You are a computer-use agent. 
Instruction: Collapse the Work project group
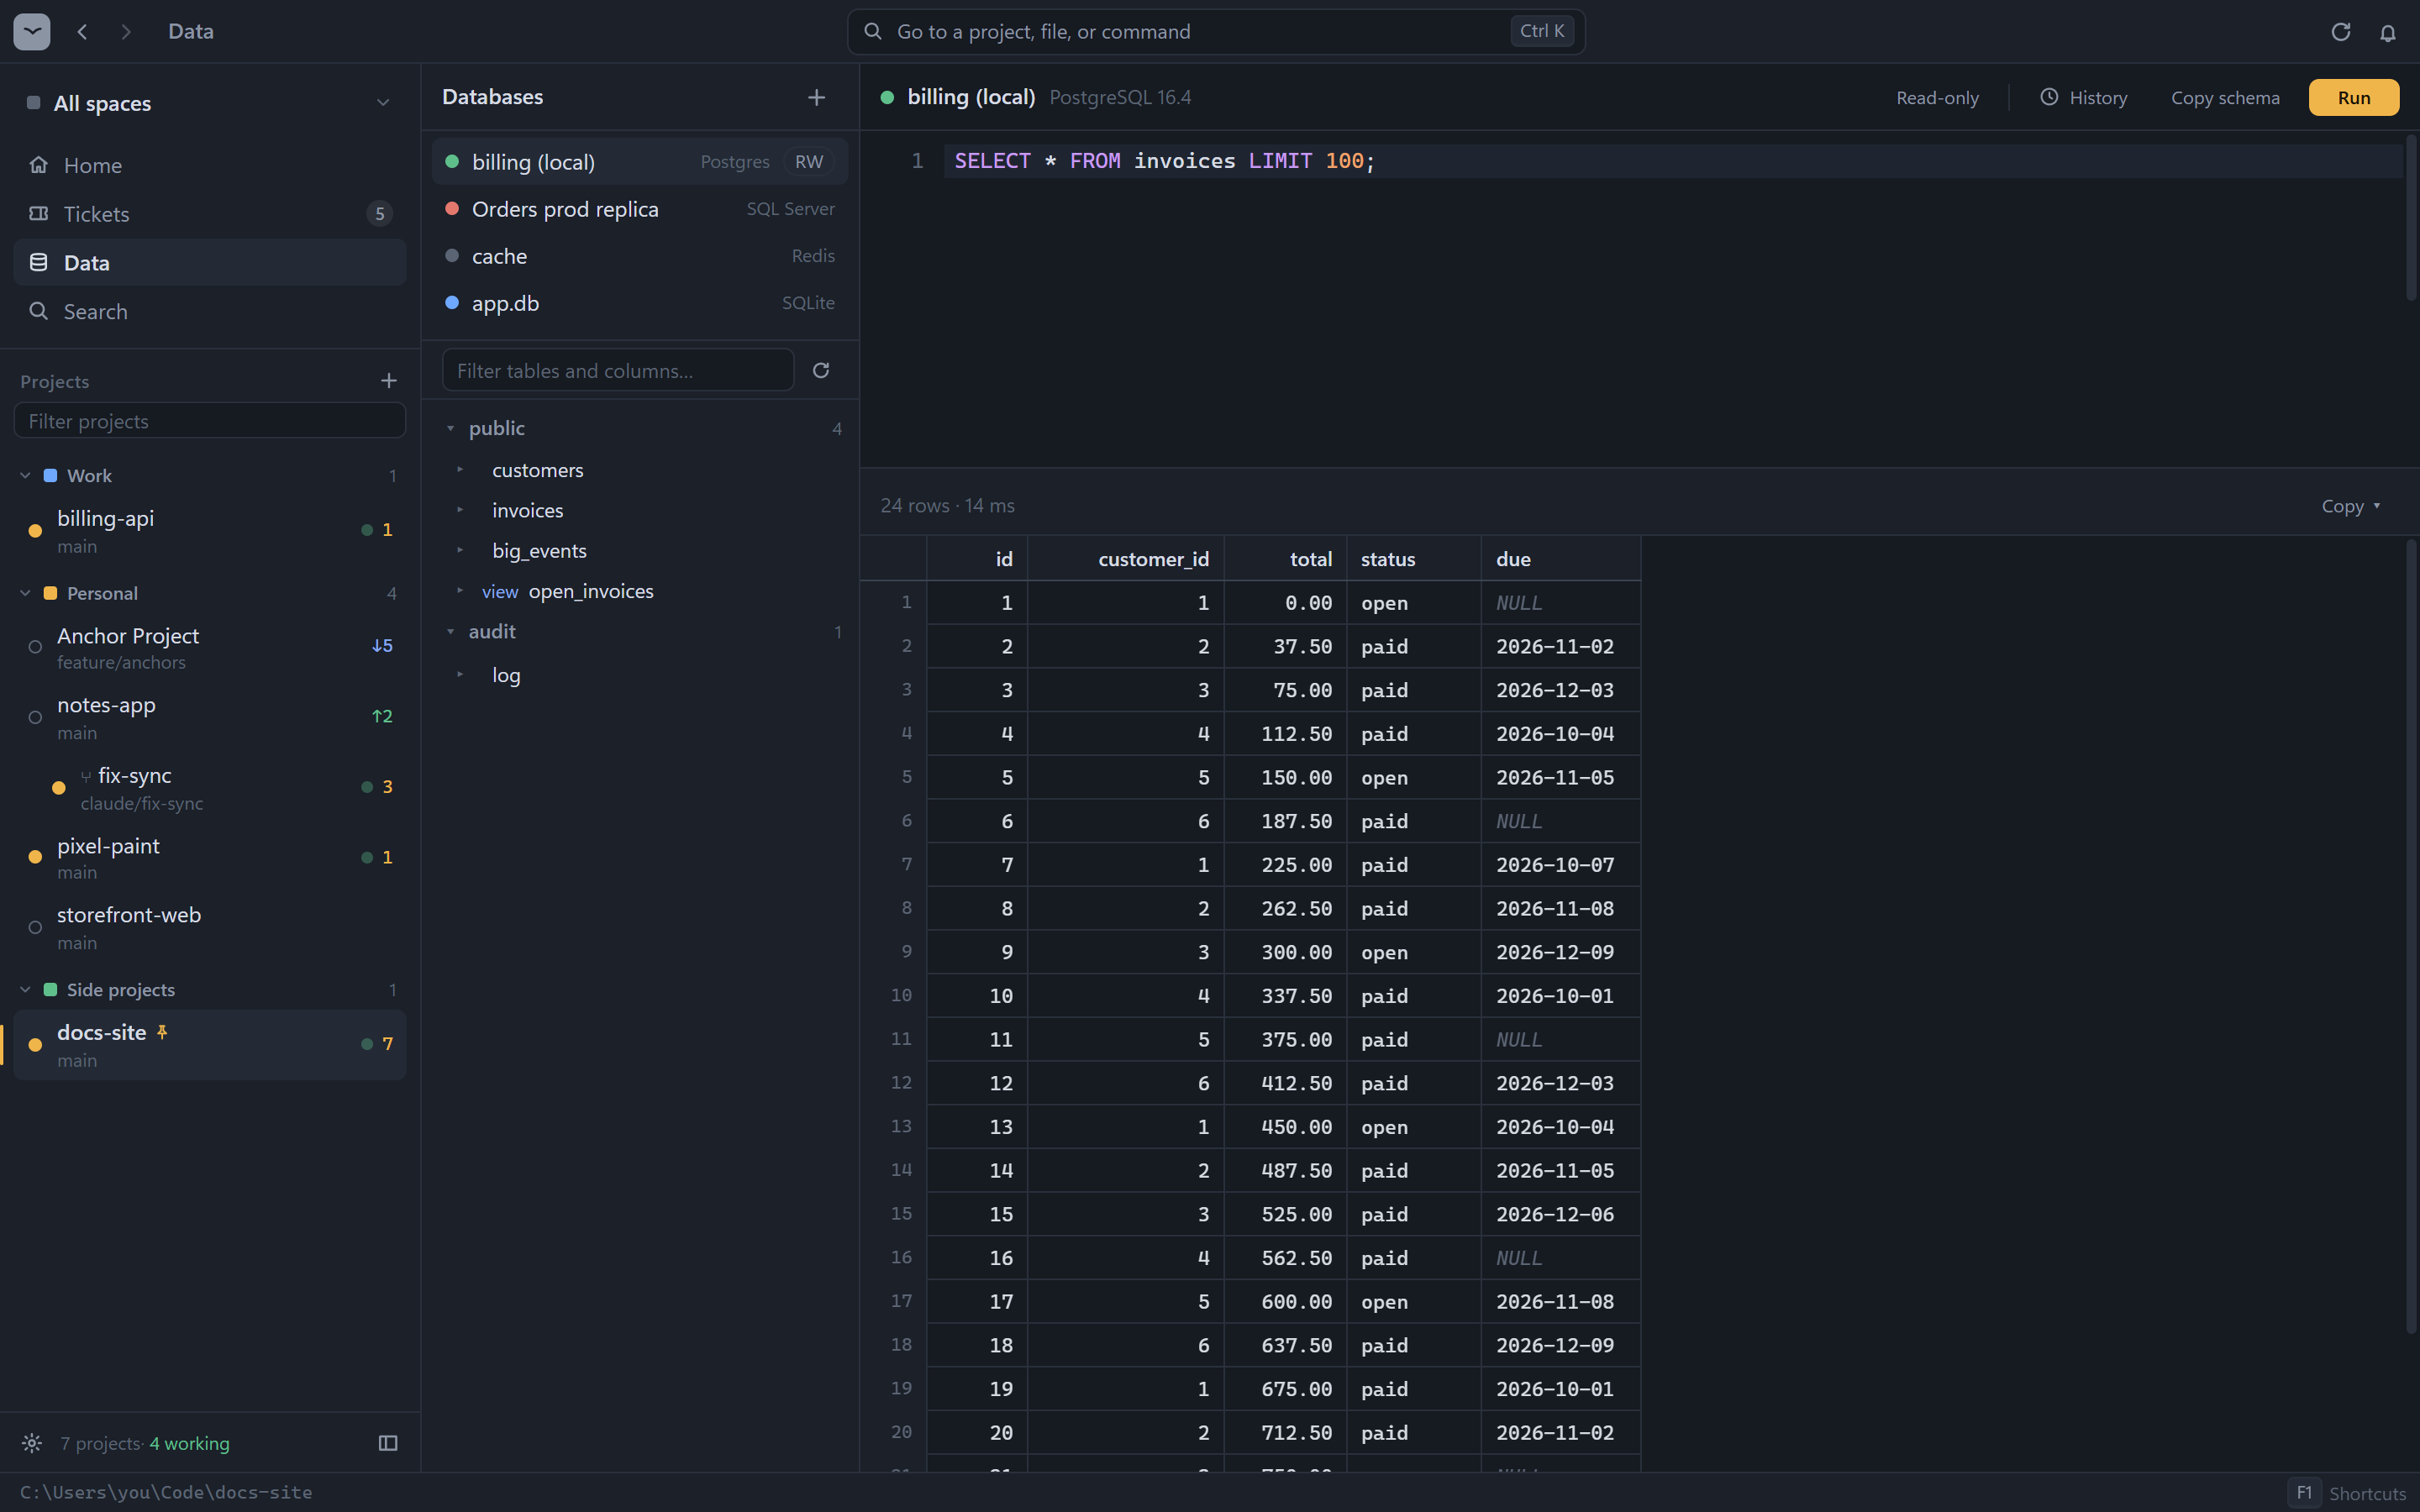26,476
